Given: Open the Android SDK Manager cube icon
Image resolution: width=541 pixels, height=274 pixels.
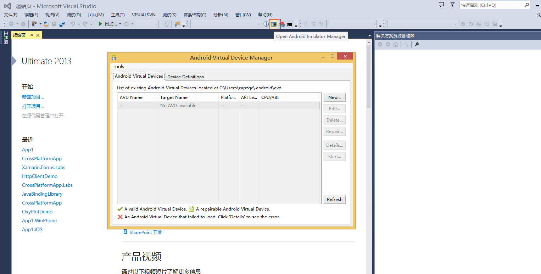Looking at the screenshot, I should click(x=282, y=24).
